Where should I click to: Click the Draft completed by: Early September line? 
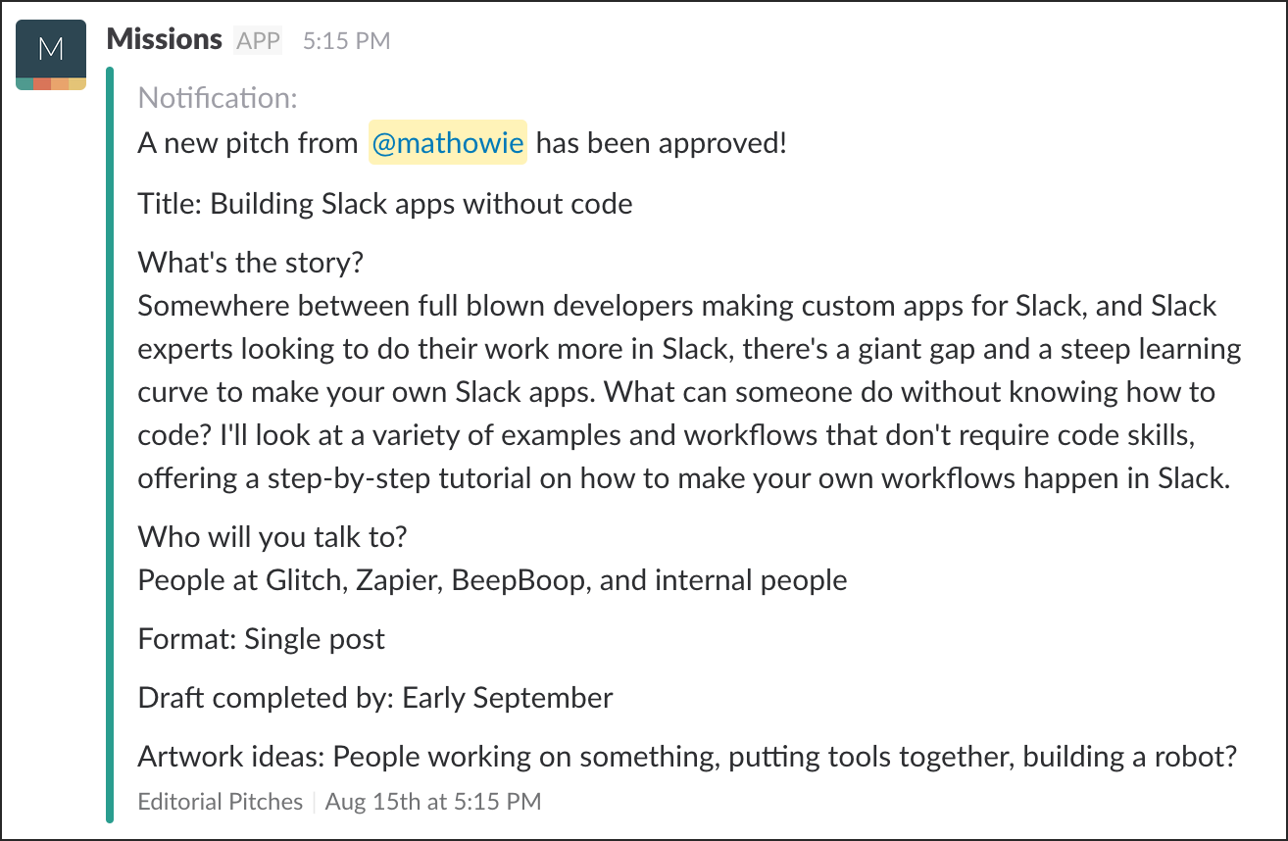(x=375, y=698)
